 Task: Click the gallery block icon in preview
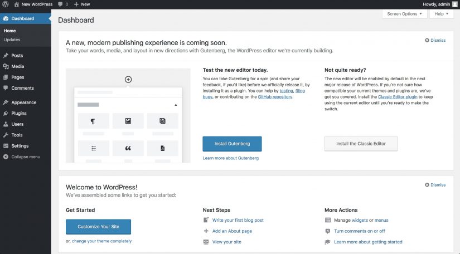point(162,121)
